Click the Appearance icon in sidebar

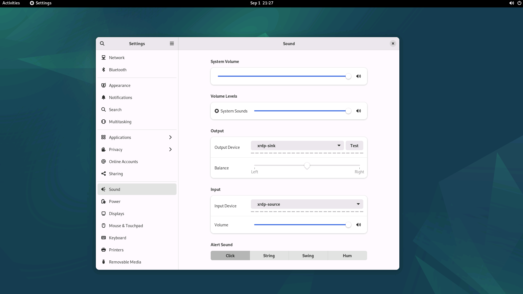[104, 85]
